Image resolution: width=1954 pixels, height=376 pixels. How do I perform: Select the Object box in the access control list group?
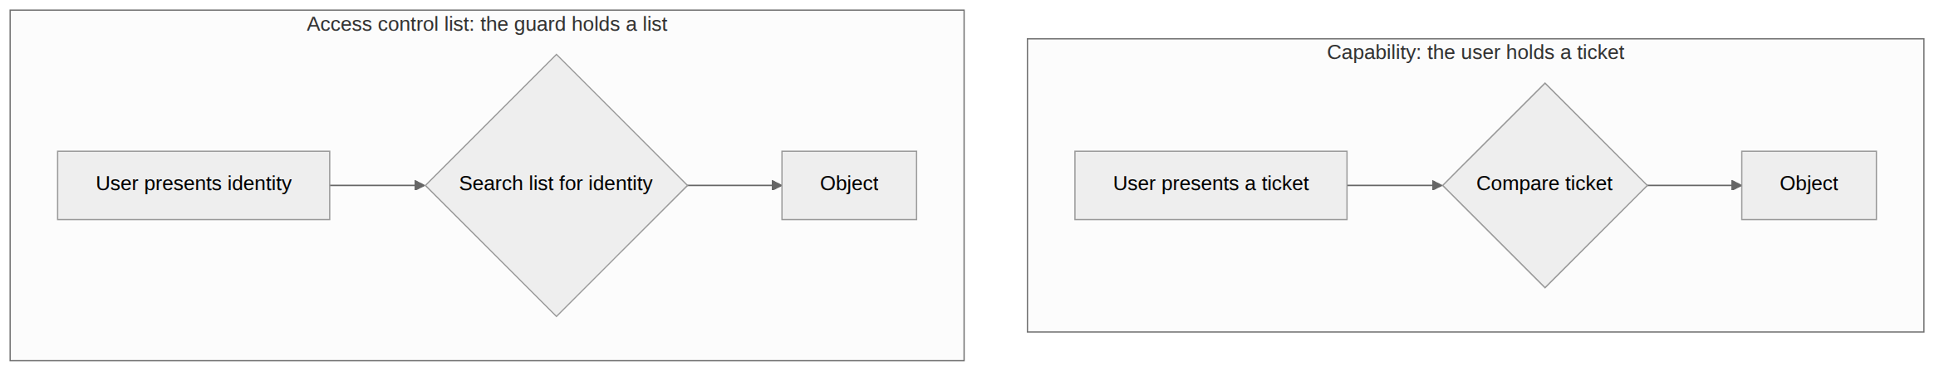849,185
